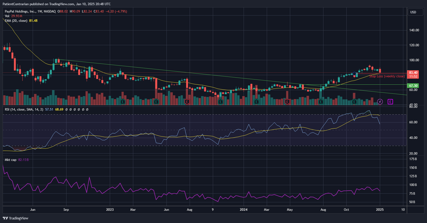
Task: Click the 1W interval label in the legend
Action: coord(40,11)
